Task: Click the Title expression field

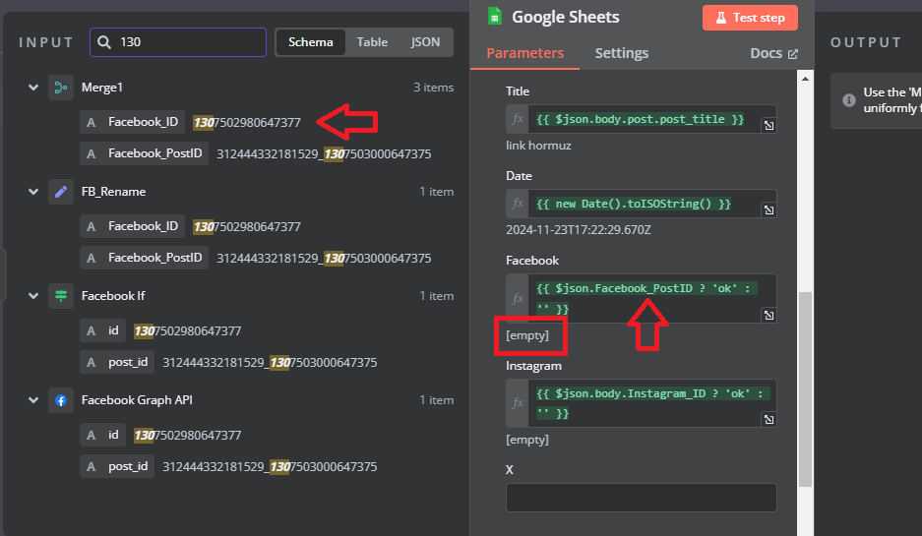Action: tap(644, 119)
